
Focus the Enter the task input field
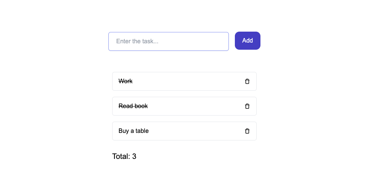(169, 41)
